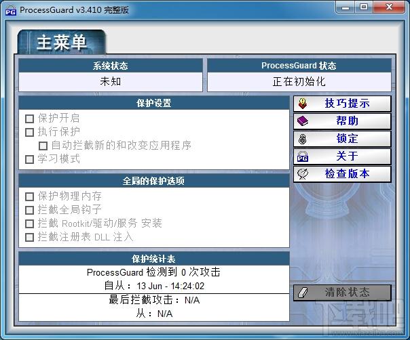This screenshot has height=340, width=410.
Task: Click the 从: N/A line
Action: (x=154, y=314)
